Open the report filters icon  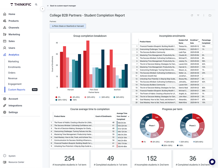point(198,15)
